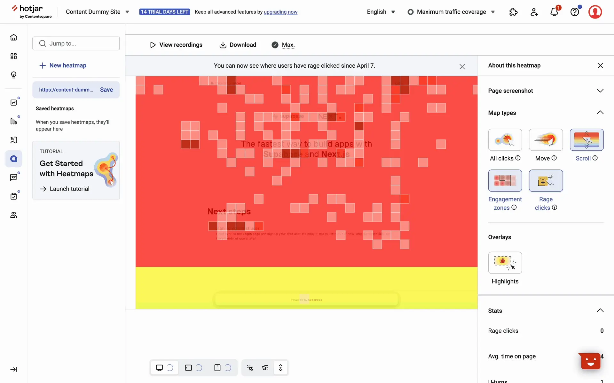This screenshot has height=383, width=614.
Task: Click the notifications bell icon
Action: tap(554, 12)
